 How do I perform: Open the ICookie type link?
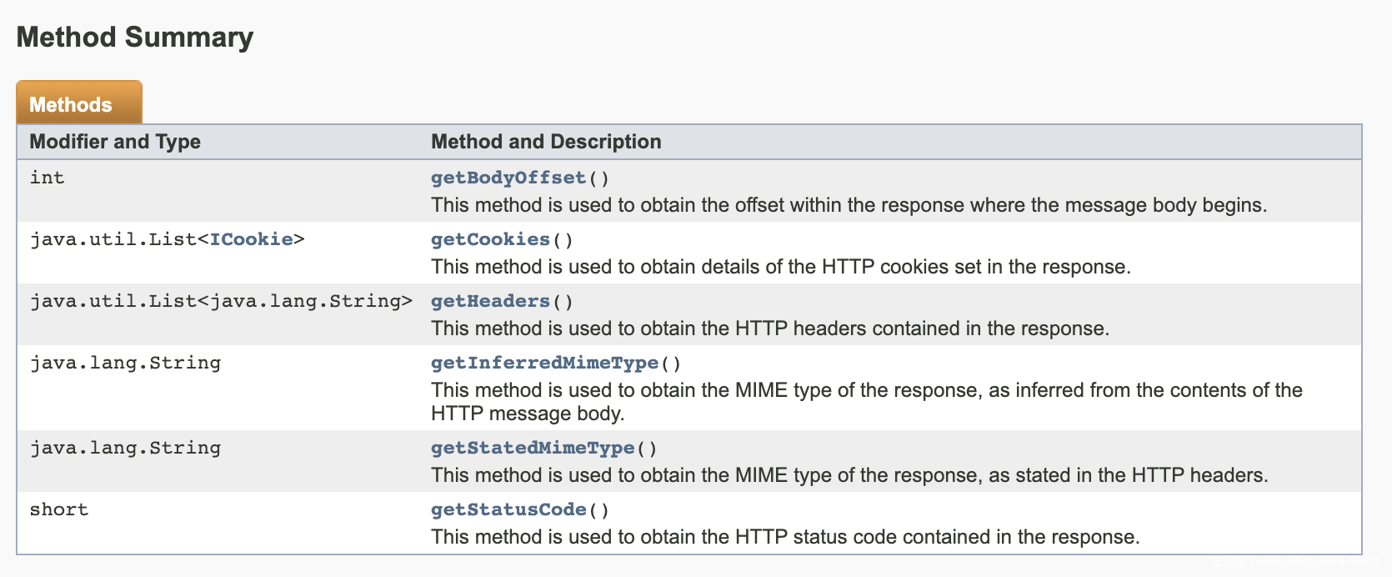click(251, 239)
